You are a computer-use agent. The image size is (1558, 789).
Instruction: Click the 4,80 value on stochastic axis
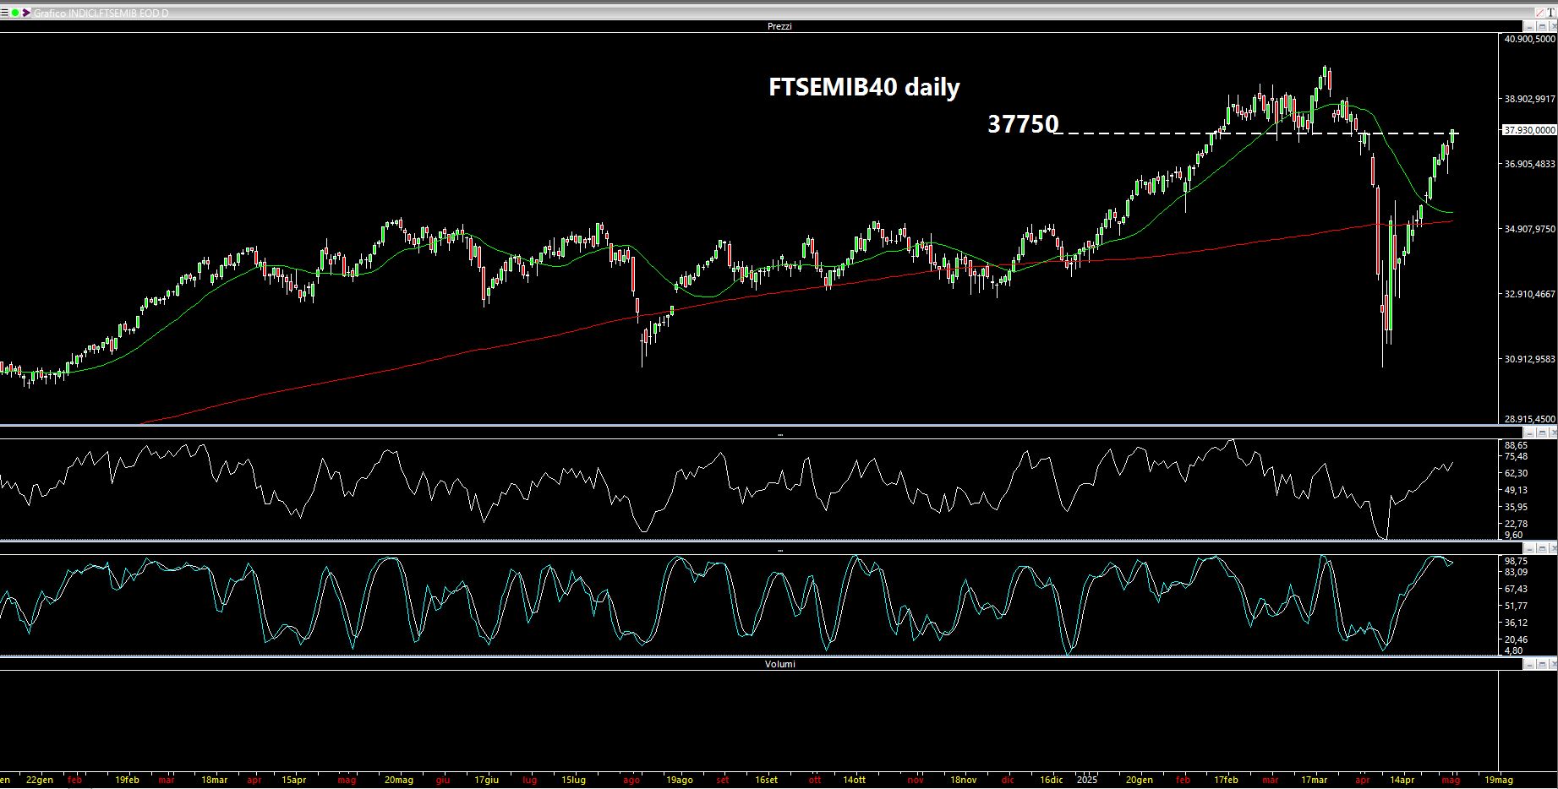(1514, 650)
